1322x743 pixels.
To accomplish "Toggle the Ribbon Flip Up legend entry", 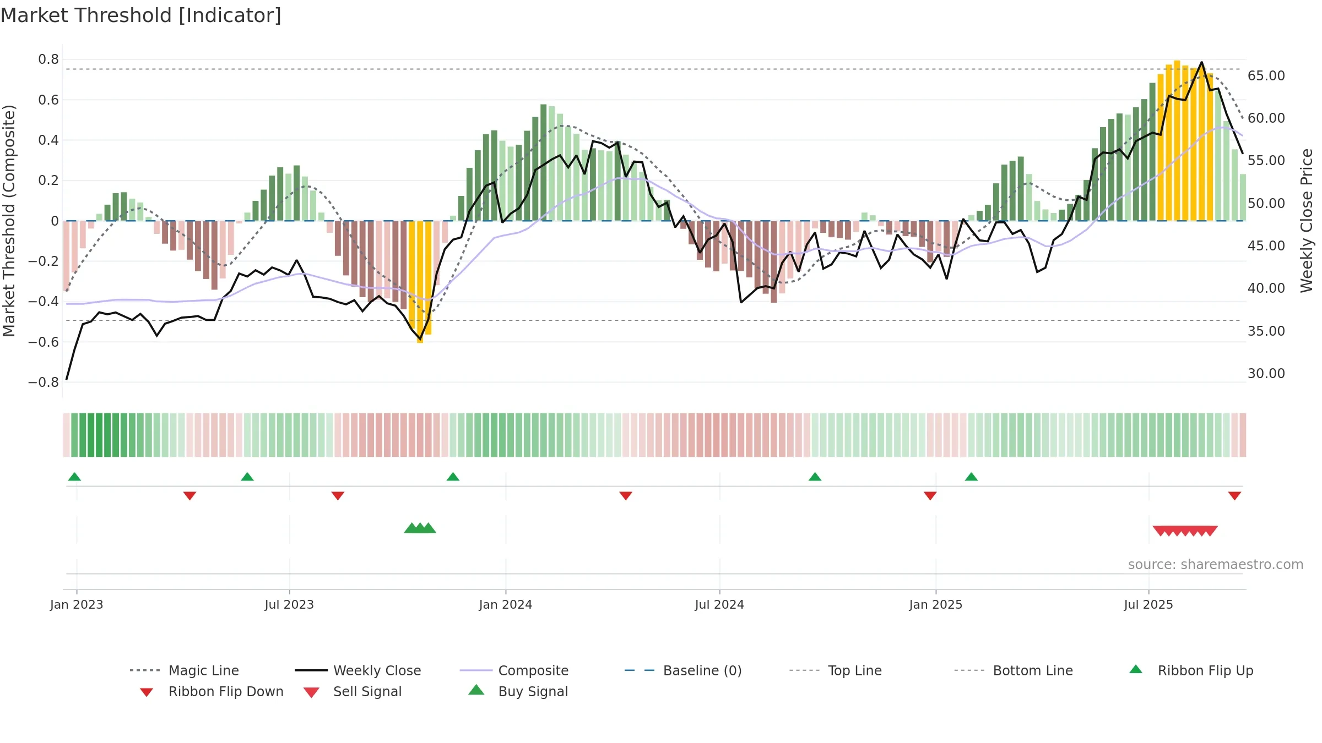I will tap(1191, 670).
